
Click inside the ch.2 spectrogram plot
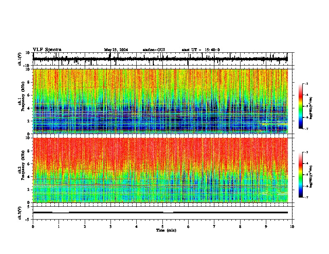(x=160, y=170)
